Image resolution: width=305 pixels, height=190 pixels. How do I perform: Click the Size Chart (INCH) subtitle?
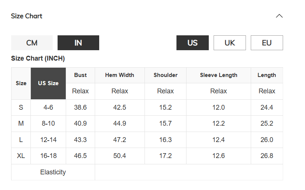[x=38, y=58]
